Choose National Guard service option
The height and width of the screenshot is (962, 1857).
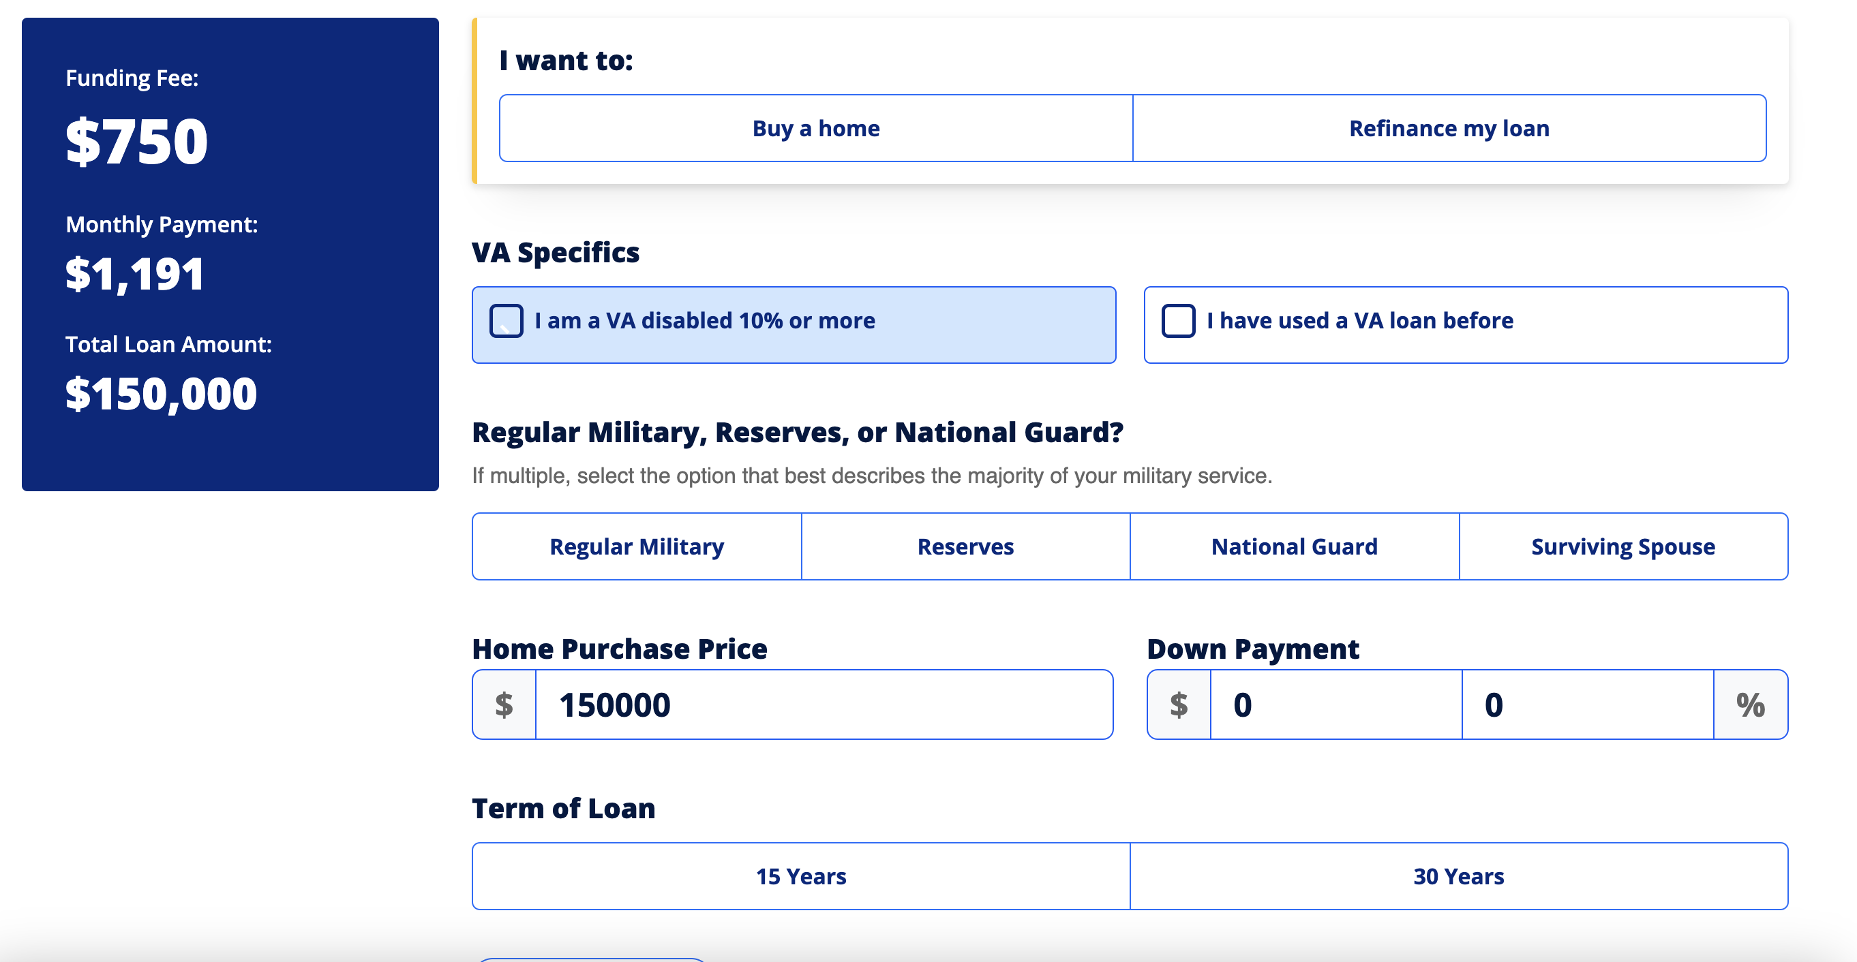click(1294, 546)
